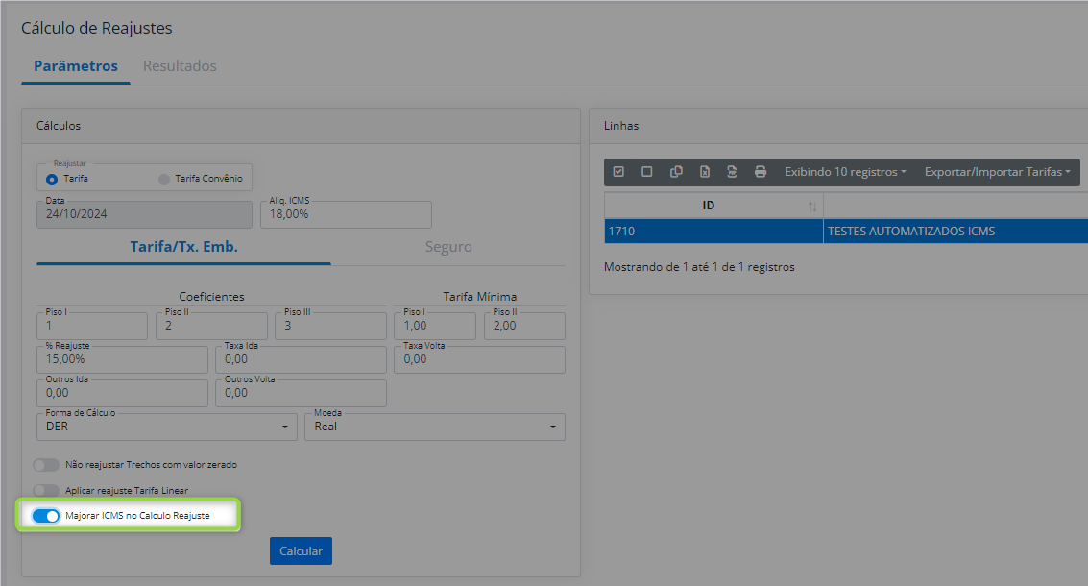
Task: Disable Majorar ICMS no Calculo Reajuste
Action: coord(46,516)
